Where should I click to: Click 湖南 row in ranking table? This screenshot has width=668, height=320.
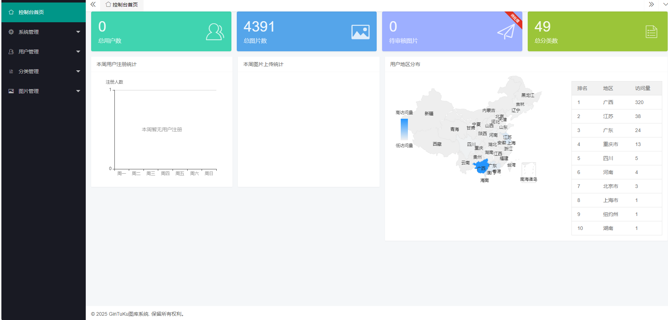point(617,228)
